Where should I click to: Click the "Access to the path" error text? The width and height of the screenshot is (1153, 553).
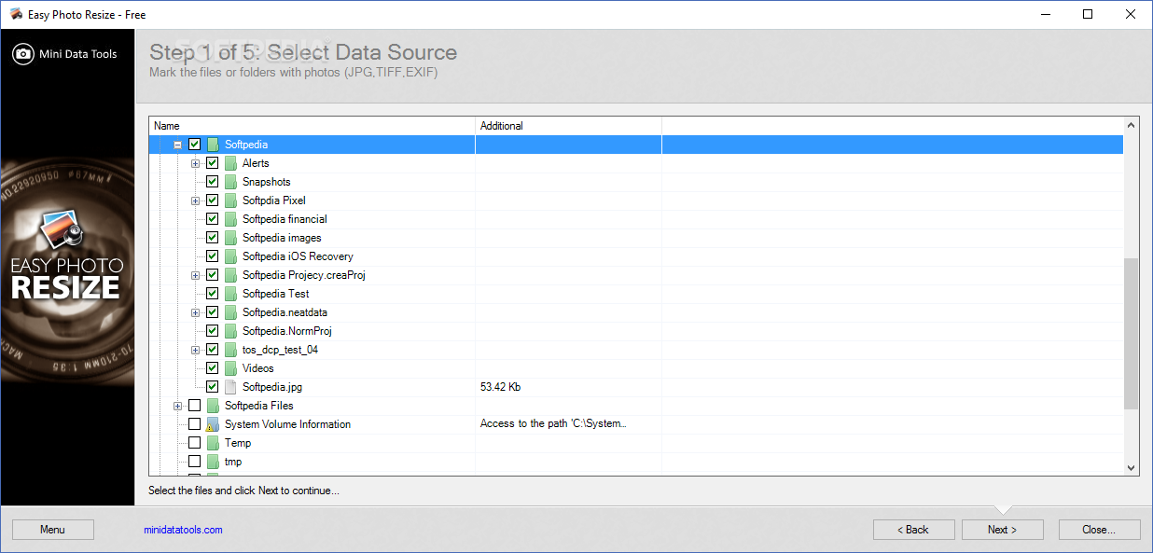pyautogui.click(x=553, y=424)
